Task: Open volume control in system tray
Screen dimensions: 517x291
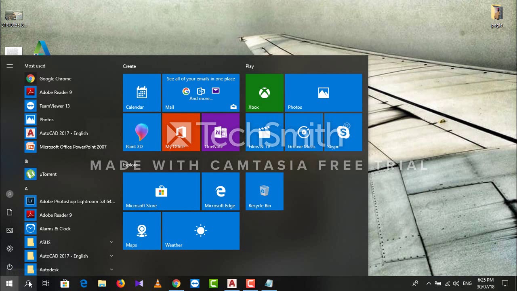Action: 456,283
